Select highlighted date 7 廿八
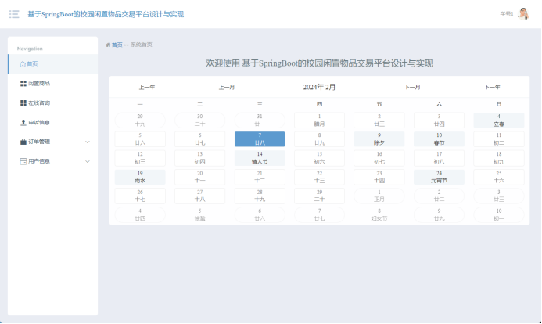 coord(260,139)
